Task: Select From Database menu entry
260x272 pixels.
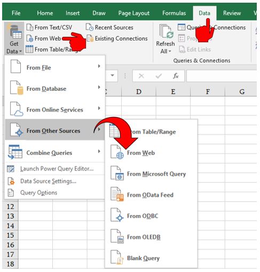Action: [55, 88]
